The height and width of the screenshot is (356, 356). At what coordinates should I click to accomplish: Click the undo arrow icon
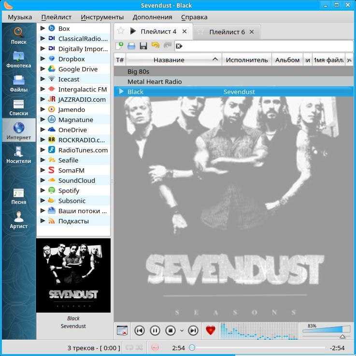[x=156, y=45]
